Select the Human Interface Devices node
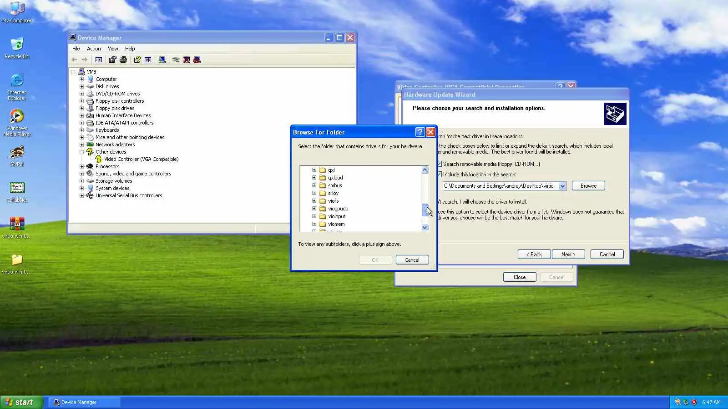Screen dimensions: 728x409 (123, 115)
